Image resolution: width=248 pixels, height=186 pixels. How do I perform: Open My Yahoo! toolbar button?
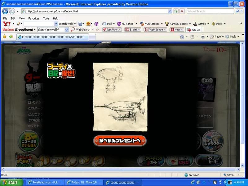pyautogui.click(x=126, y=24)
